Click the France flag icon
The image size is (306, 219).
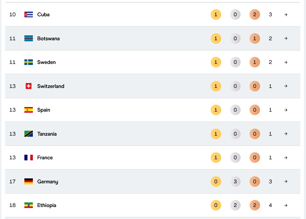29,158
